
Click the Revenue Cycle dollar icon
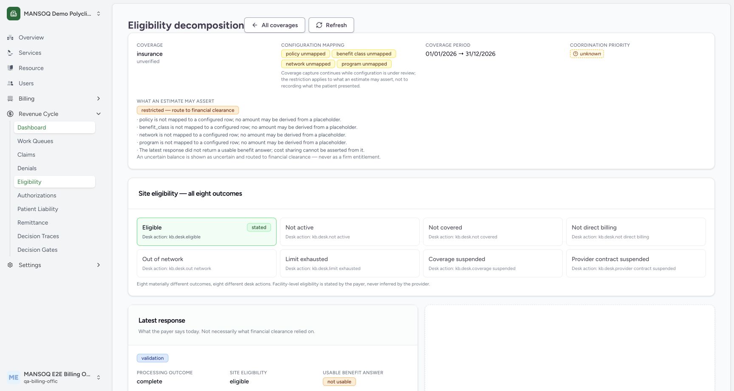(x=10, y=114)
